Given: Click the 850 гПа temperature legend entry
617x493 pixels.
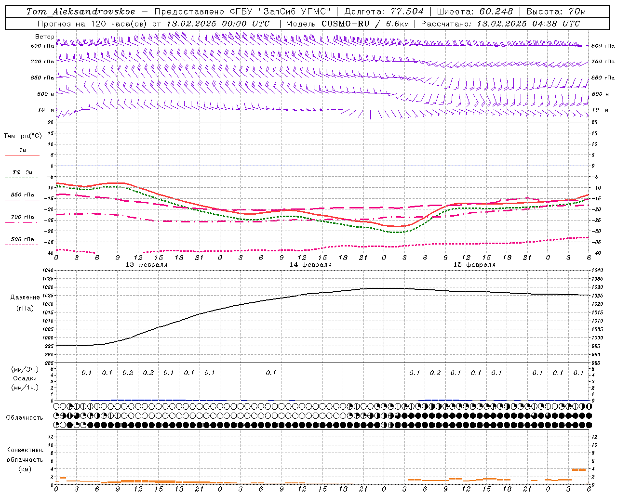Looking at the screenshot, I should [x=23, y=195].
